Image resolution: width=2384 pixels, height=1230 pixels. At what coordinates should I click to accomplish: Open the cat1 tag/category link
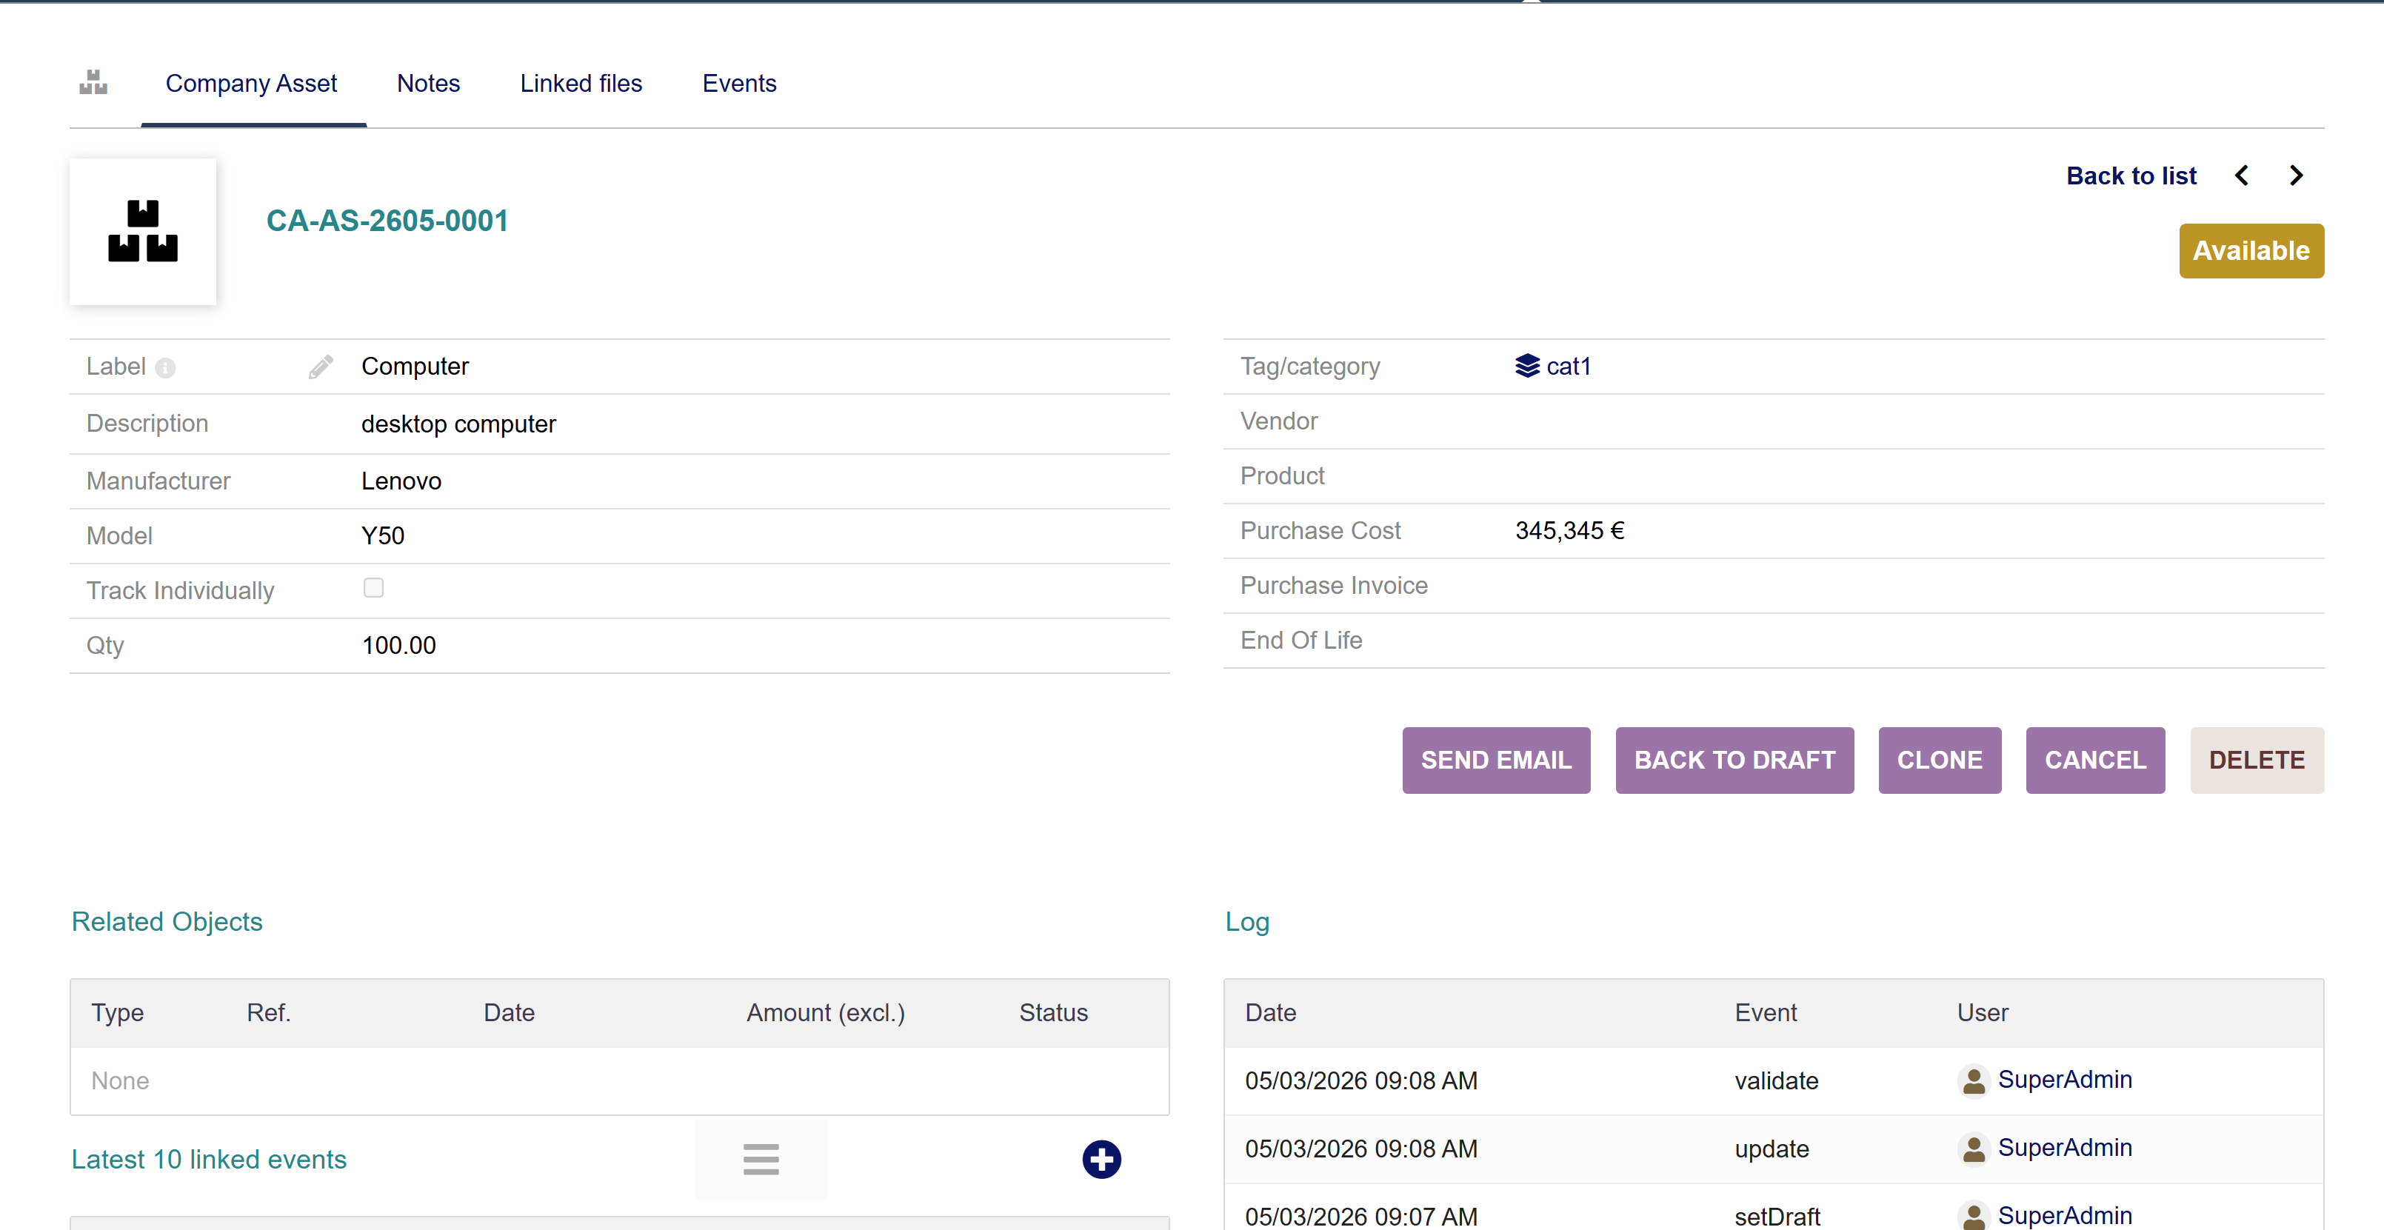[1568, 367]
